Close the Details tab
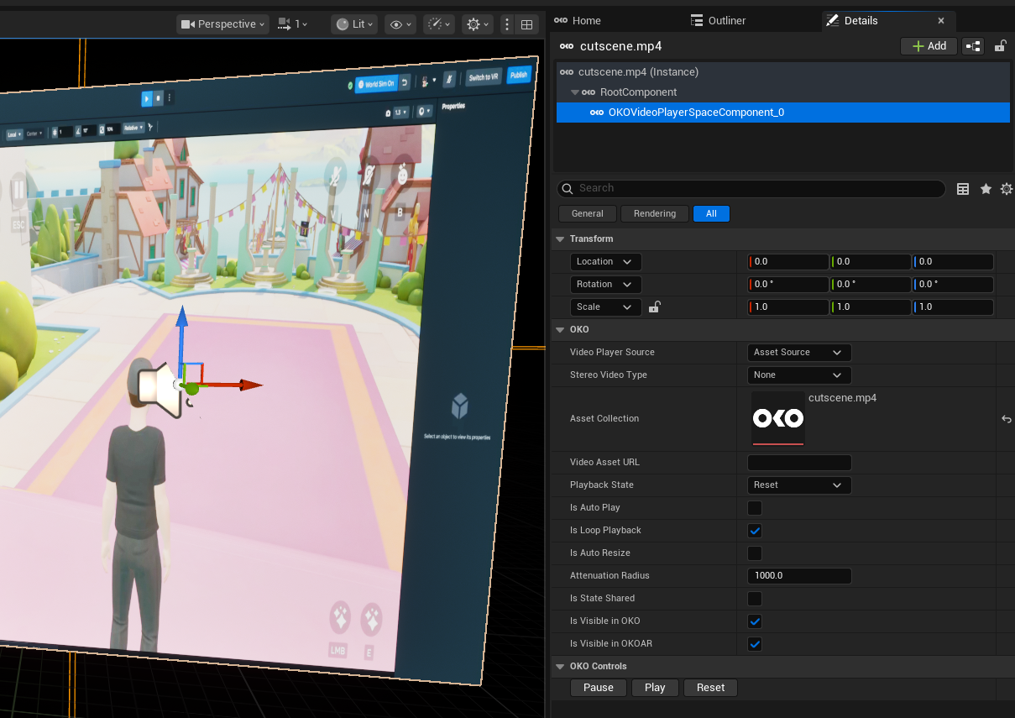1015x718 pixels. click(x=941, y=21)
